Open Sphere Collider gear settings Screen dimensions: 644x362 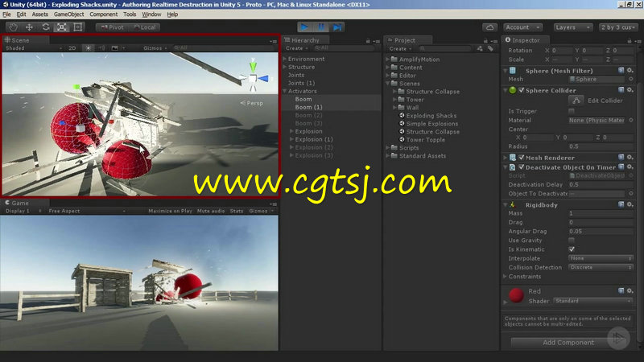630,90
